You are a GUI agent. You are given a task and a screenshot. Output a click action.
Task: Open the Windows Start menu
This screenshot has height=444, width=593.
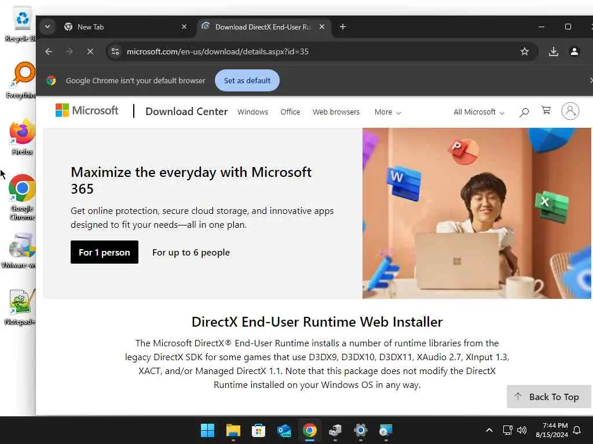(x=207, y=430)
